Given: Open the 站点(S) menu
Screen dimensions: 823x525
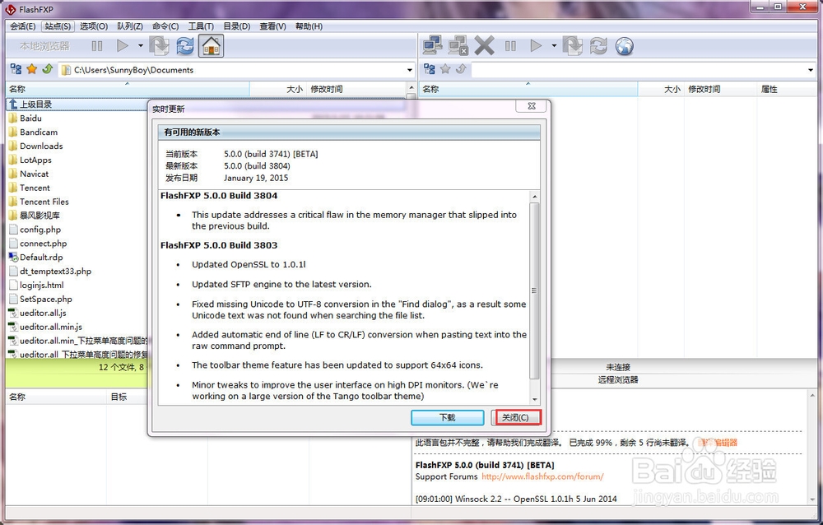Looking at the screenshot, I should (x=58, y=26).
